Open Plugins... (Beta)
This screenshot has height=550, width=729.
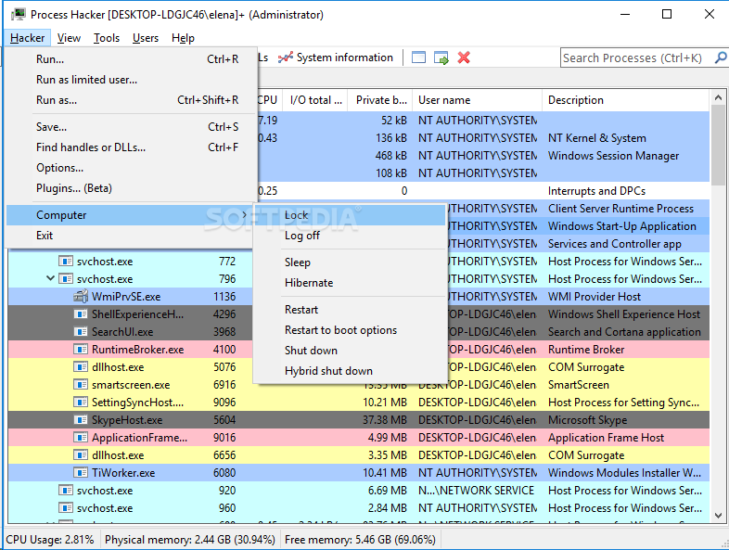[x=132, y=188]
